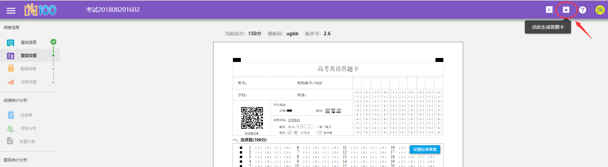Click the 基础信息 sidebar icon
Screen dimensions: 608x167
(11, 43)
